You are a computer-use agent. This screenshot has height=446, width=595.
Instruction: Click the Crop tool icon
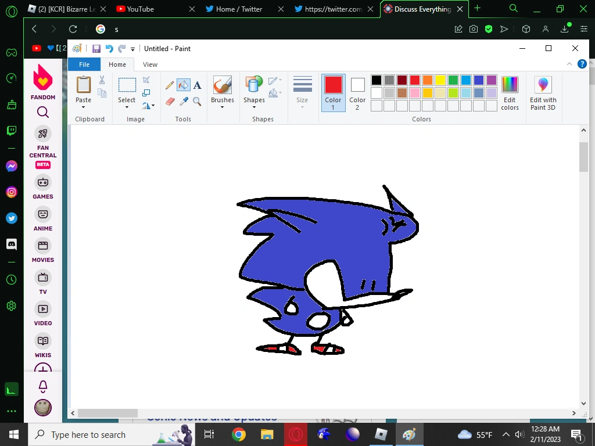146,80
